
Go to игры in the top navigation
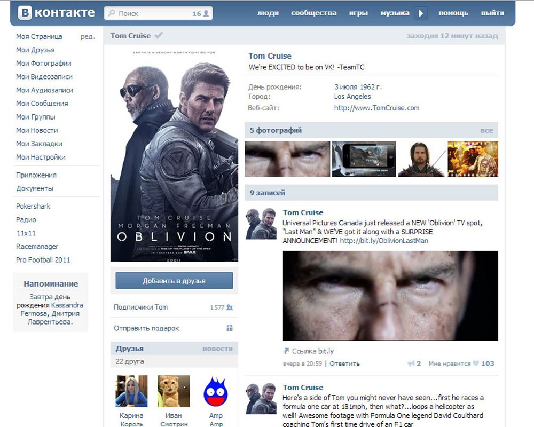pos(358,13)
